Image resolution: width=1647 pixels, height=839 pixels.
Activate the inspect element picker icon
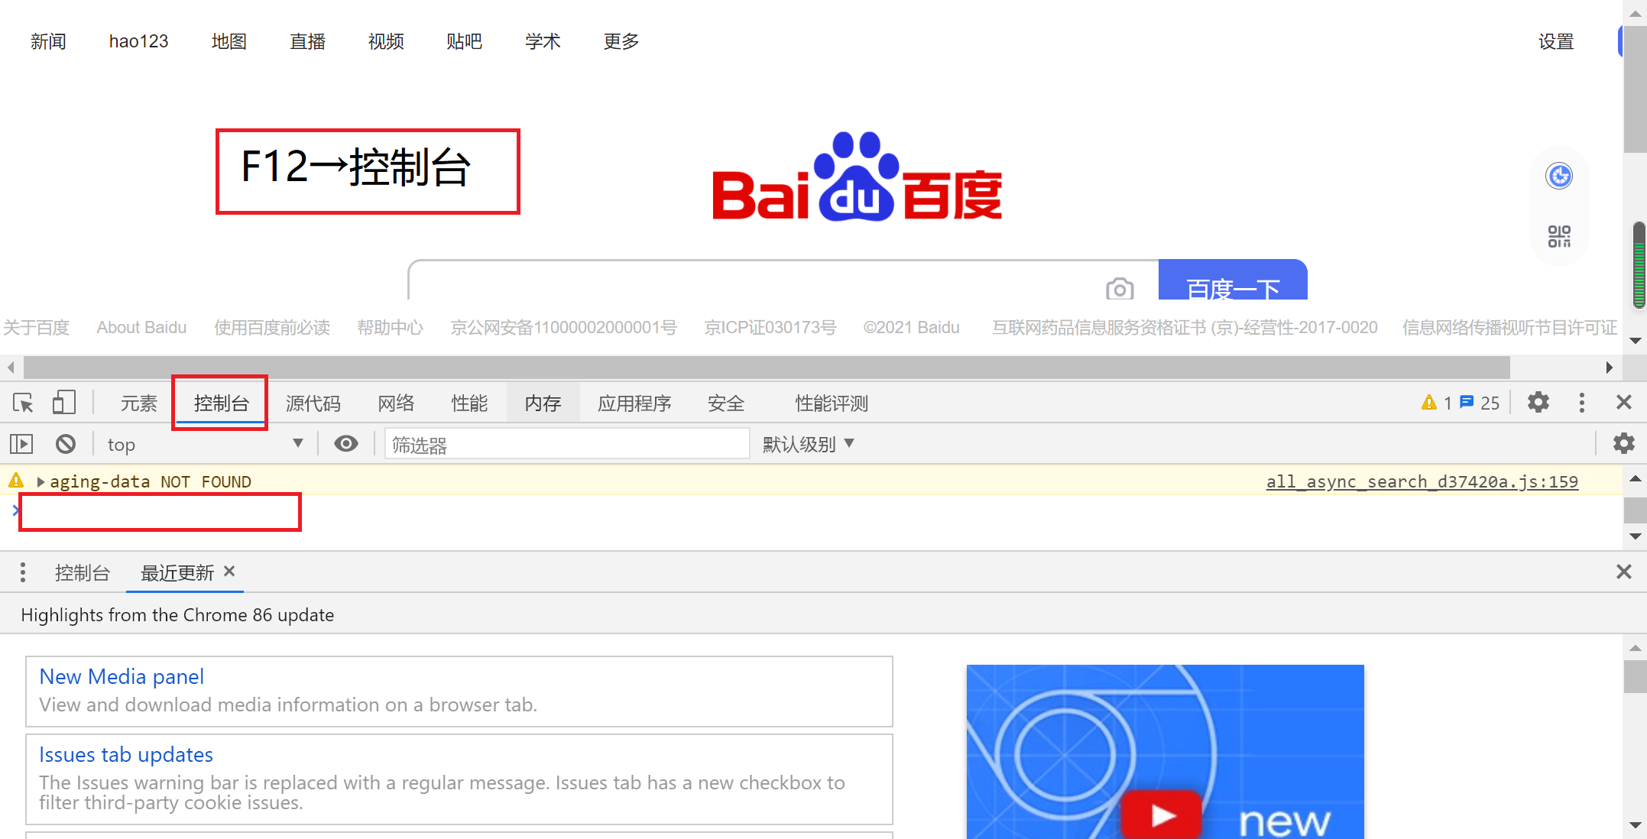23,403
